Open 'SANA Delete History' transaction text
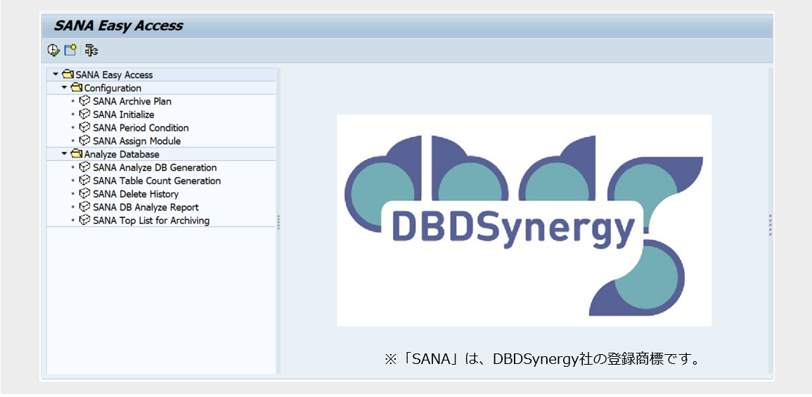The image size is (812, 397). click(x=136, y=195)
